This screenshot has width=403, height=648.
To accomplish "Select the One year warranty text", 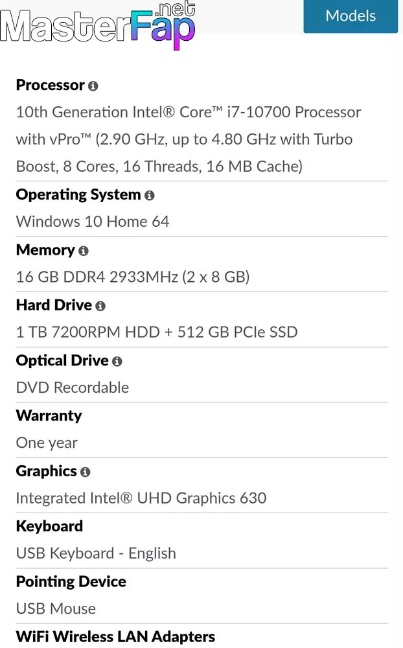I will click(47, 443).
